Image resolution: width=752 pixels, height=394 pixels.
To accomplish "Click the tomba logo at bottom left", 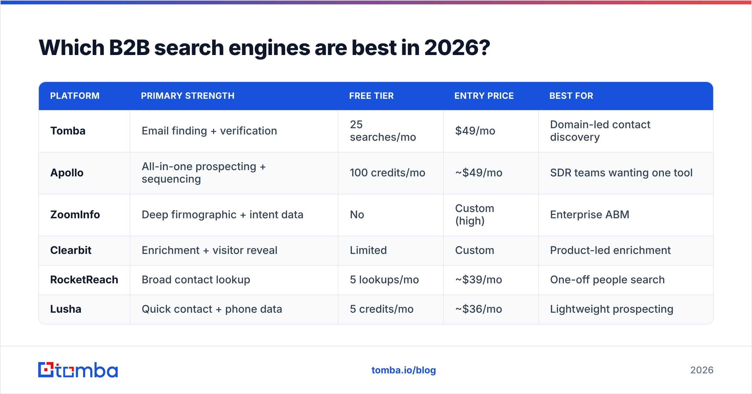I will [78, 370].
